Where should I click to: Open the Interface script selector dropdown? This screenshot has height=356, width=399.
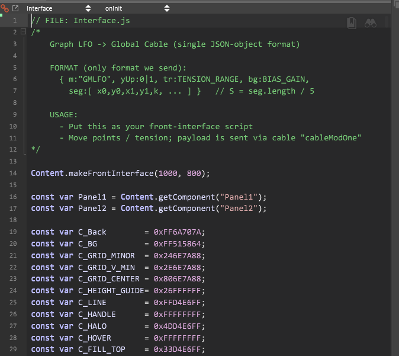coord(58,8)
